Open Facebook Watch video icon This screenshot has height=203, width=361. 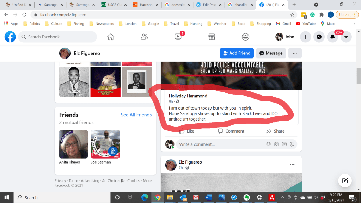coord(178,37)
